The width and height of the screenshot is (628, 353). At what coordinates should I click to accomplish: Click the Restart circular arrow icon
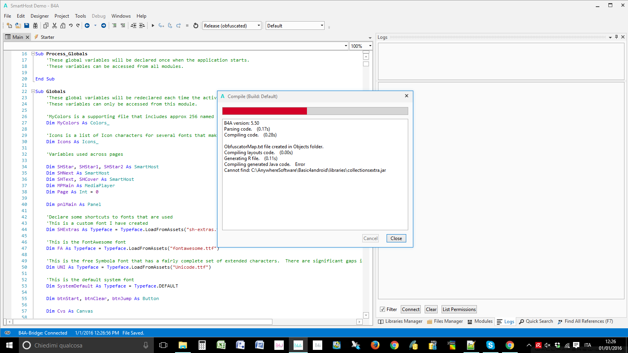pos(196,25)
